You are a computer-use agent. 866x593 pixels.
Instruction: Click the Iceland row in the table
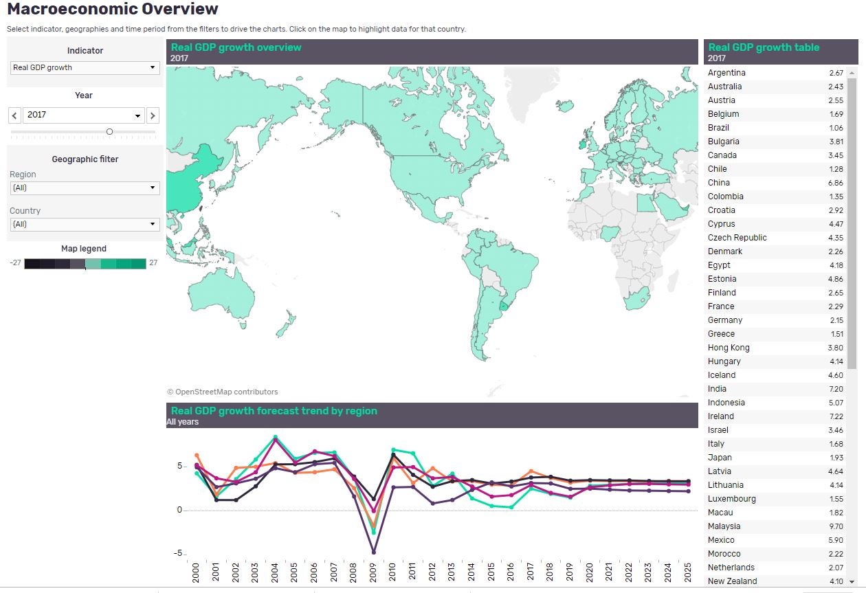click(x=775, y=375)
